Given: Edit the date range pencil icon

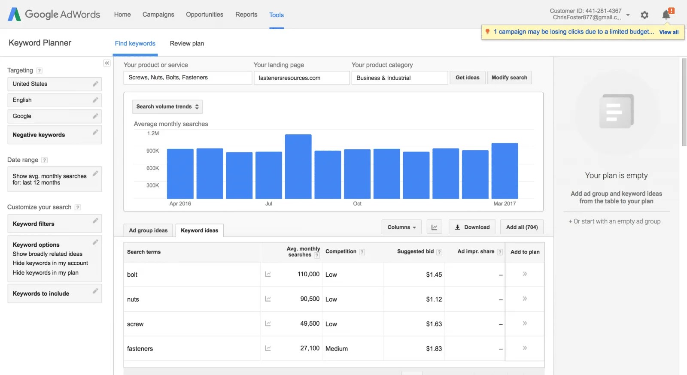Looking at the screenshot, I should (x=95, y=173).
